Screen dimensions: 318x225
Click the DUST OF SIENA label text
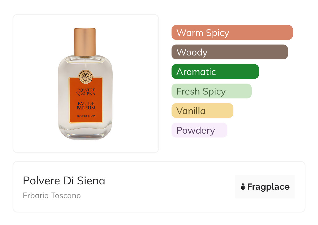86,116
